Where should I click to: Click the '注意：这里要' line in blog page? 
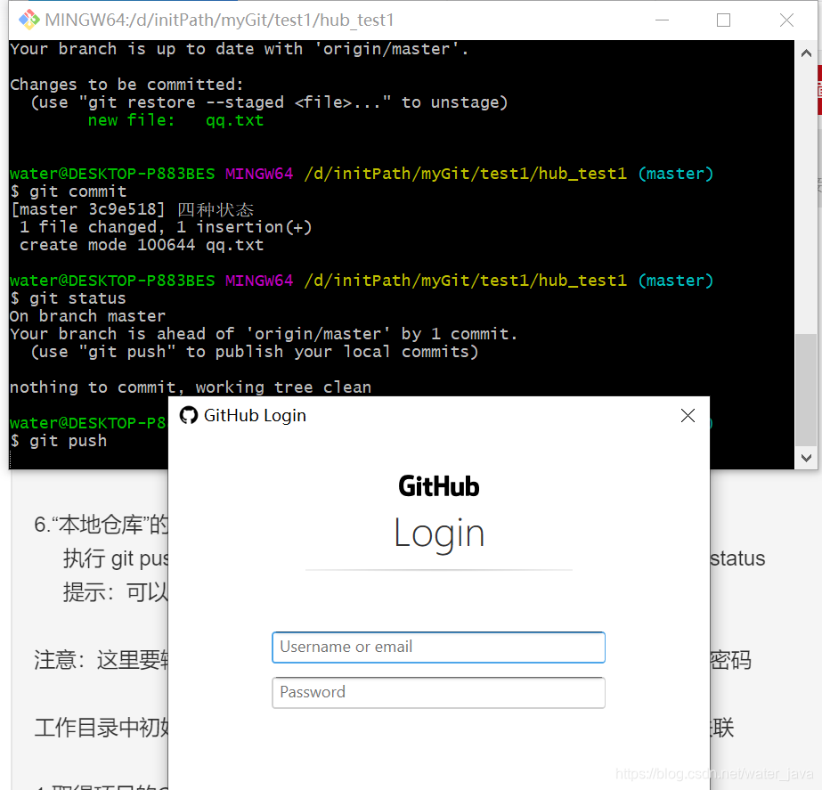tap(102, 660)
